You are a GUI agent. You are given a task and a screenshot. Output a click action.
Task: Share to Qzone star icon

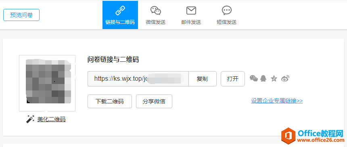pyautogui.click(x=274, y=78)
